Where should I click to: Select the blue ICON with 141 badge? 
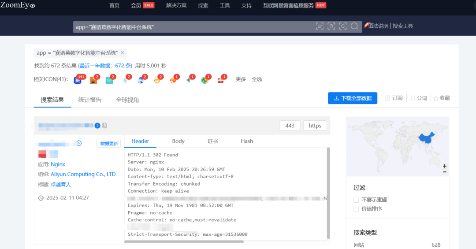coord(78,80)
